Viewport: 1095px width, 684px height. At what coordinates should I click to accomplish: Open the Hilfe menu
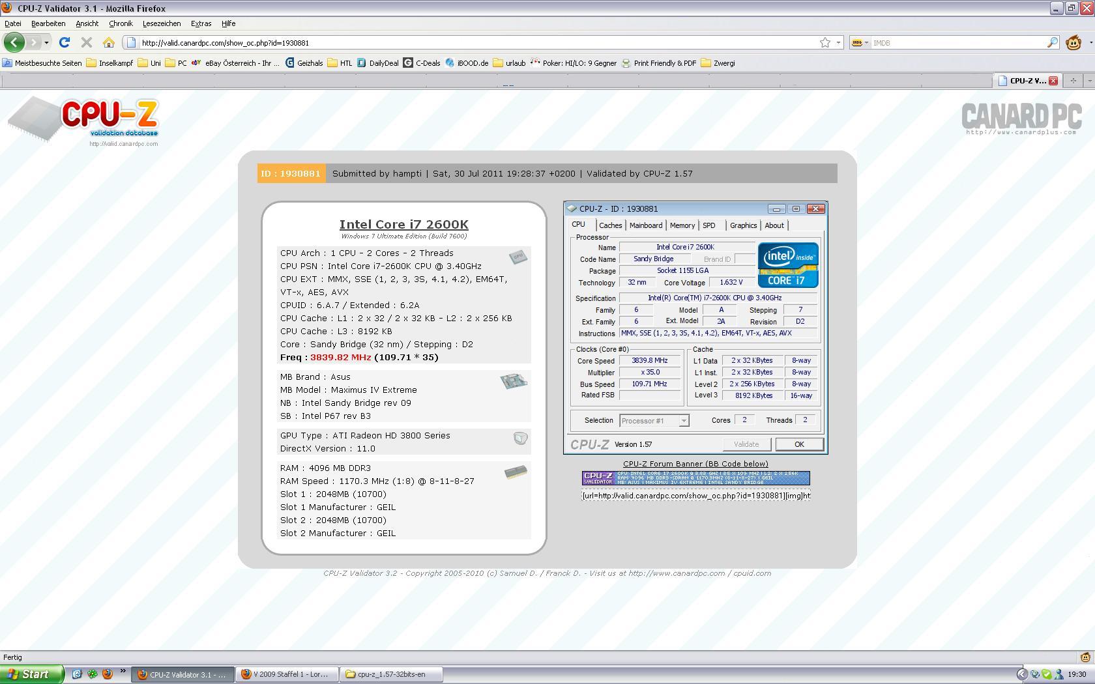(x=228, y=23)
